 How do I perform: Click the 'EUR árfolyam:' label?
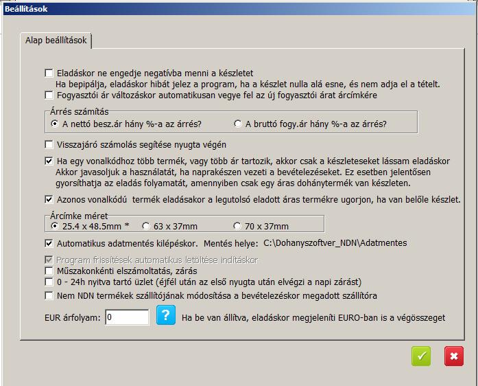coord(72,318)
